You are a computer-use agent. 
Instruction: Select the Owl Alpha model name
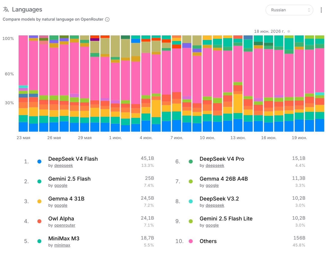point(61,219)
